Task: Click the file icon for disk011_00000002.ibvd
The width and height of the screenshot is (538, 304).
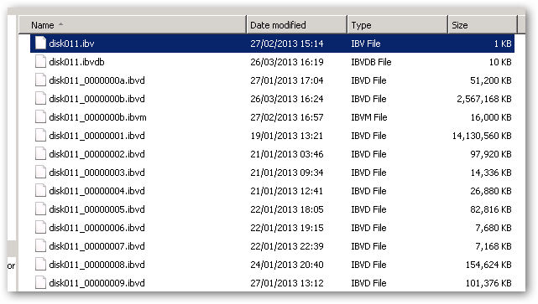Action: pos(40,154)
